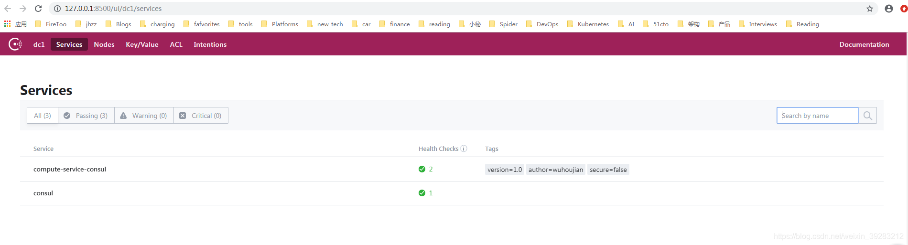Open the FireToo bookmark folder
908x245 pixels.
click(x=51, y=24)
